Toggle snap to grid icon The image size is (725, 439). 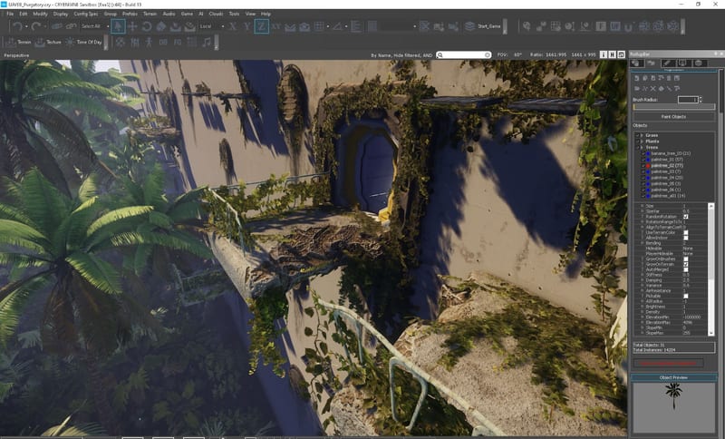[x=319, y=26]
